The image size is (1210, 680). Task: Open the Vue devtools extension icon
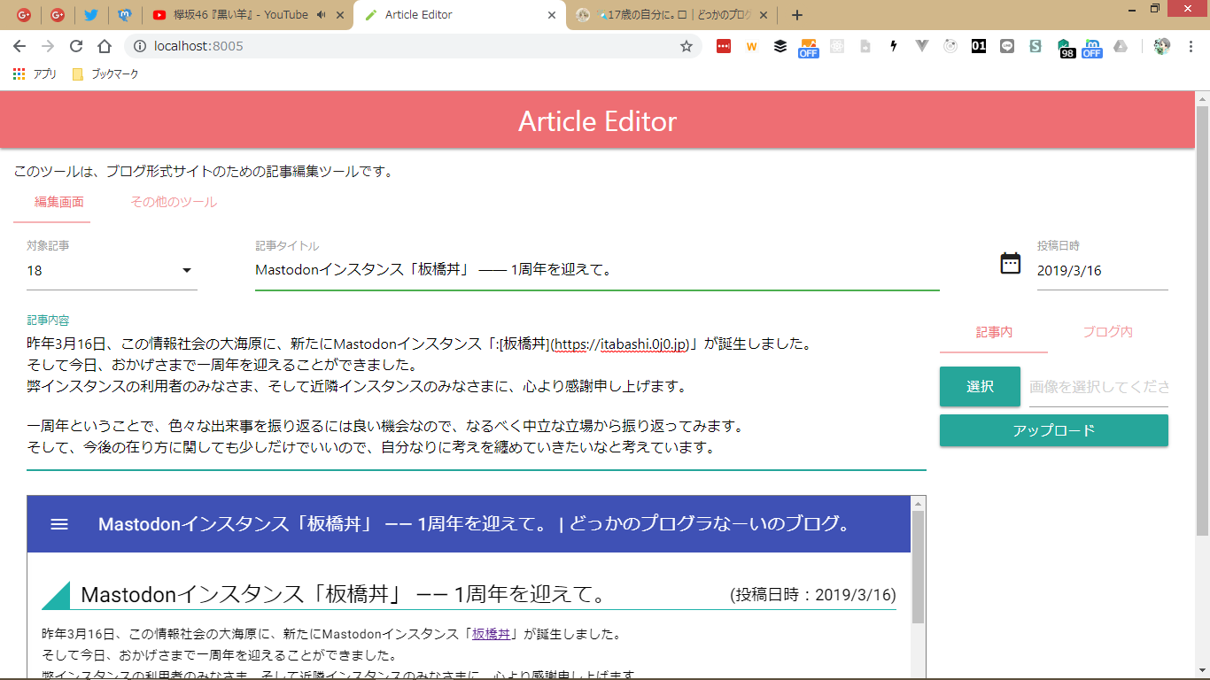pos(921,46)
